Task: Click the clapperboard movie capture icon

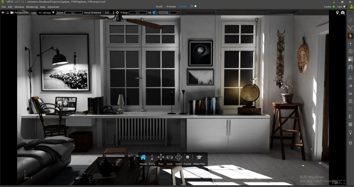Action: click(x=350, y=124)
